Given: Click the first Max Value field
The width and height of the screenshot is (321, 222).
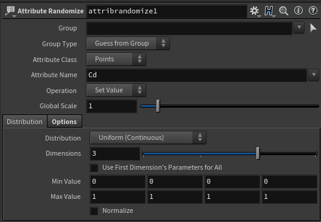Looking at the screenshot, I should 118,197.
